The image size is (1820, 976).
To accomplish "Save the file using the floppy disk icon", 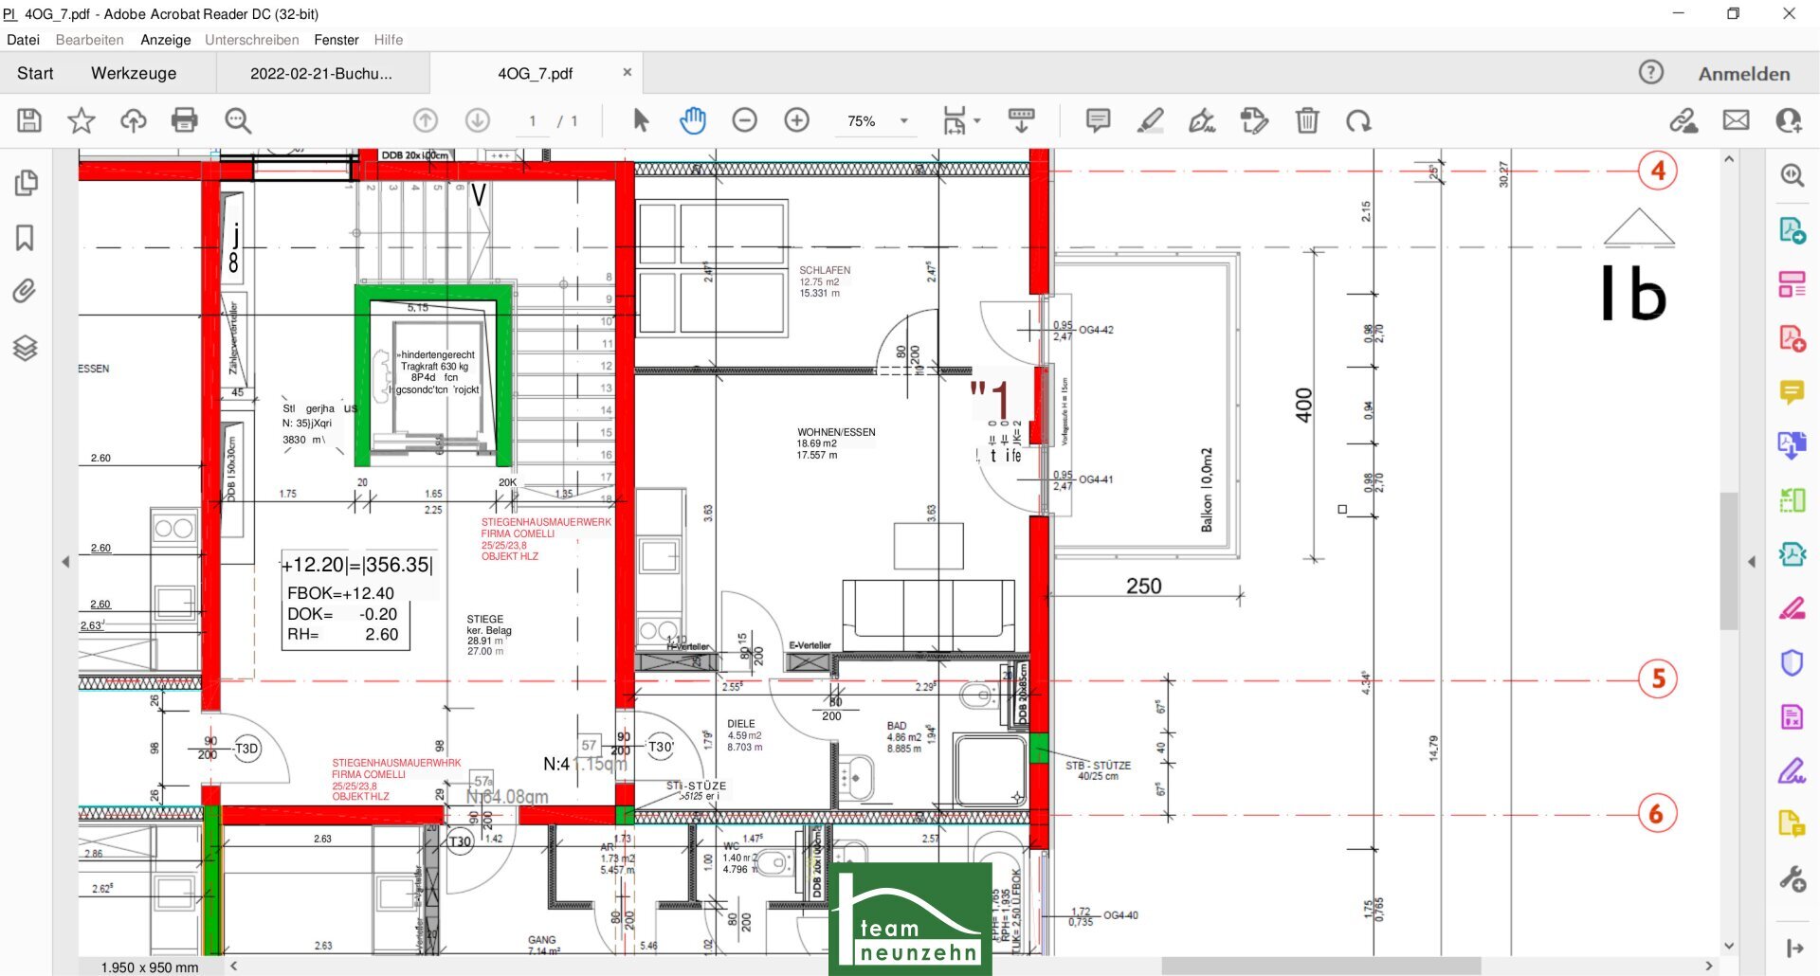I will (x=29, y=120).
